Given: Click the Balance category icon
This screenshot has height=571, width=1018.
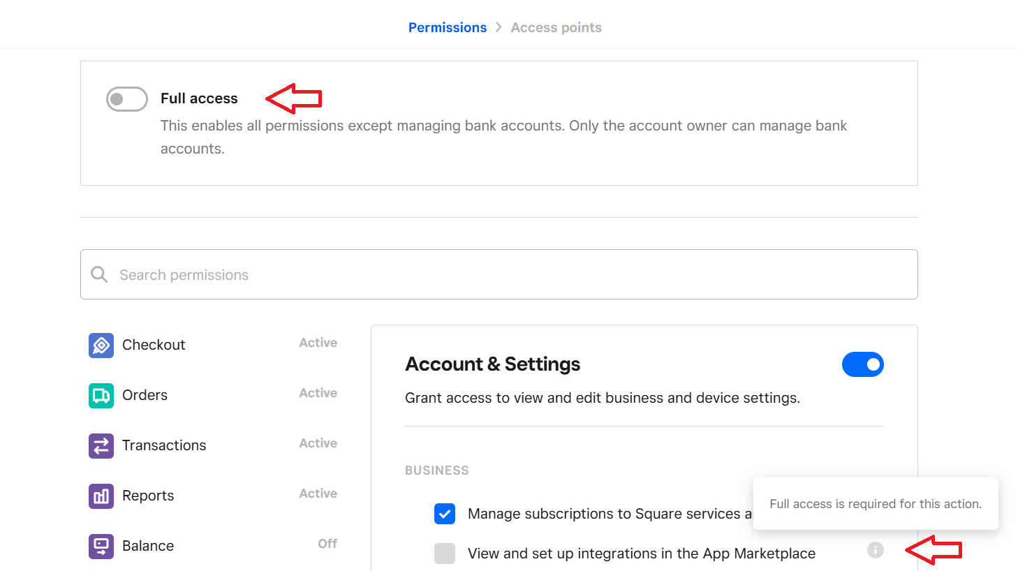Looking at the screenshot, I should pyautogui.click(x=101, y=546).
